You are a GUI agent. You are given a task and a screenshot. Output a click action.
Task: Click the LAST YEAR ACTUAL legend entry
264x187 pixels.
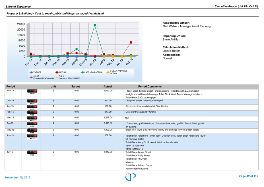tap(92, 72)
